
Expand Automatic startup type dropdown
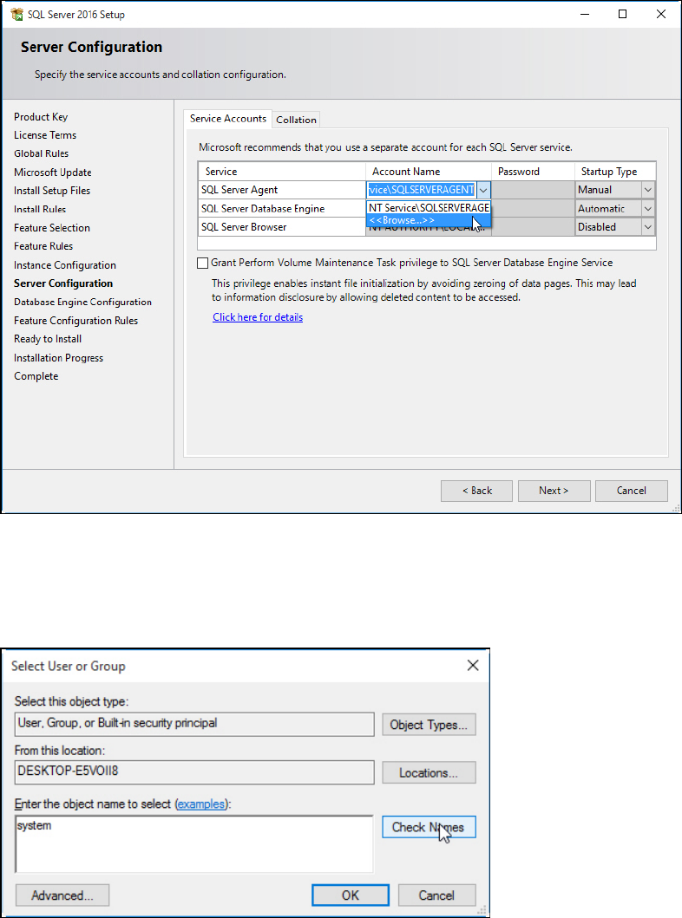tap(647, 208)
